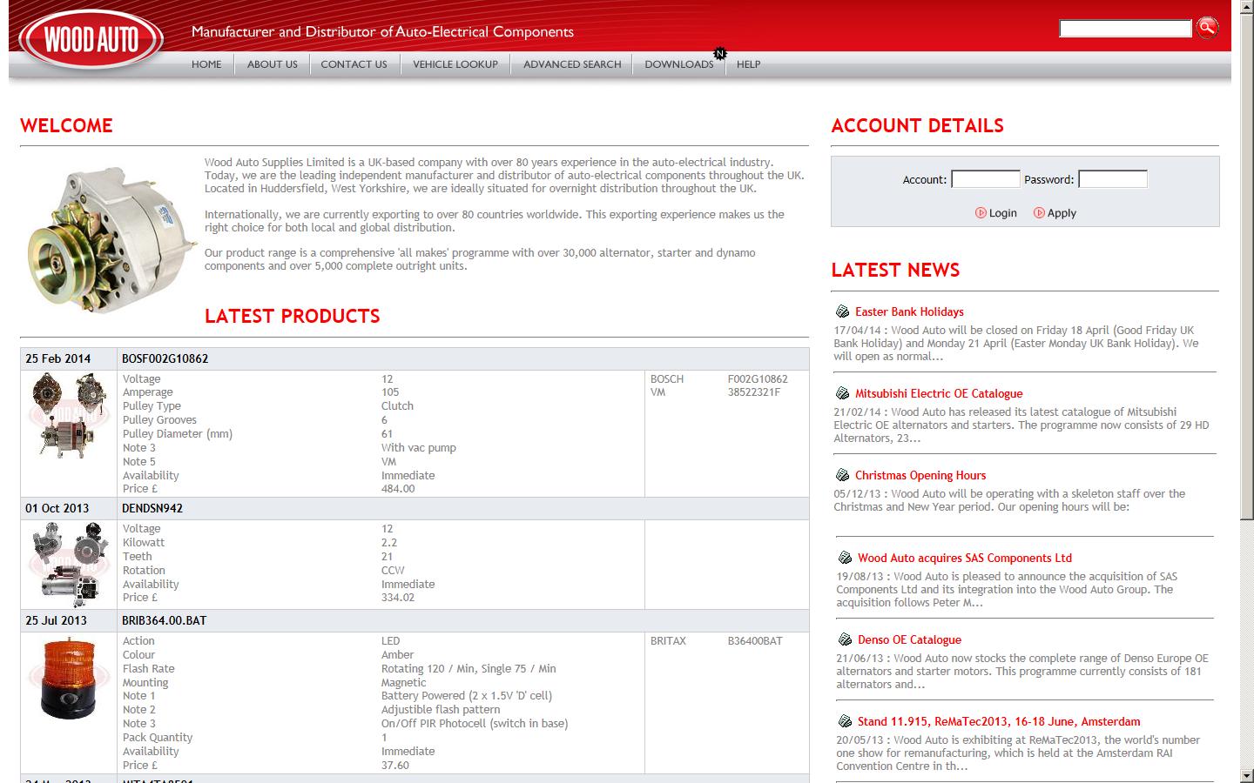1254x783 pixels.
Task: Click the DENDSN942 starter motor thumbnail
Action: tap(69, 564)
